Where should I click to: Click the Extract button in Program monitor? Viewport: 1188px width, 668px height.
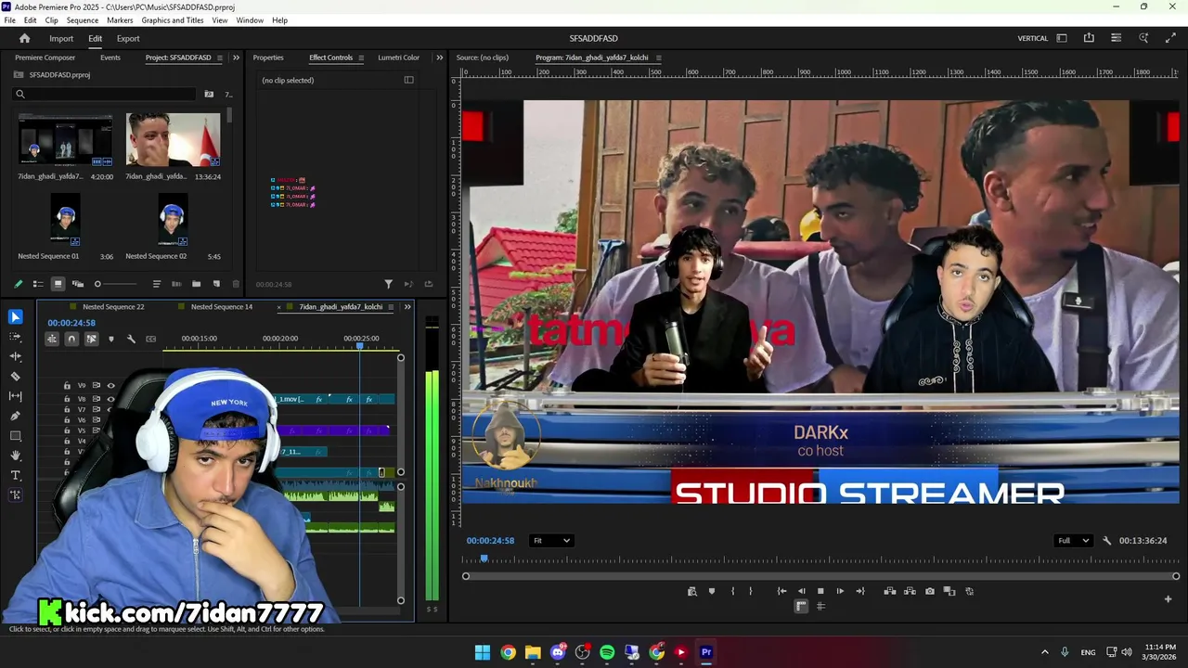tap(910, 591)
